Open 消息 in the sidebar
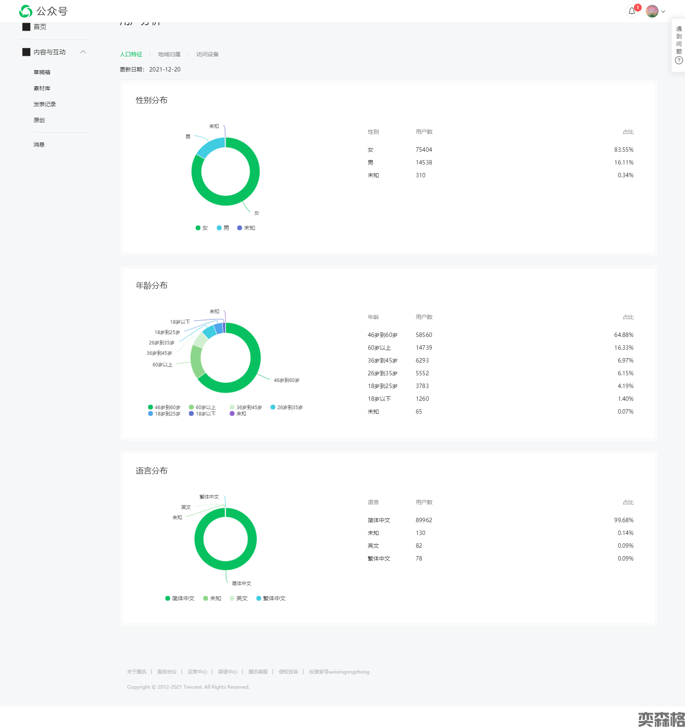The image size is (685, 727). (x=39, y=145)
